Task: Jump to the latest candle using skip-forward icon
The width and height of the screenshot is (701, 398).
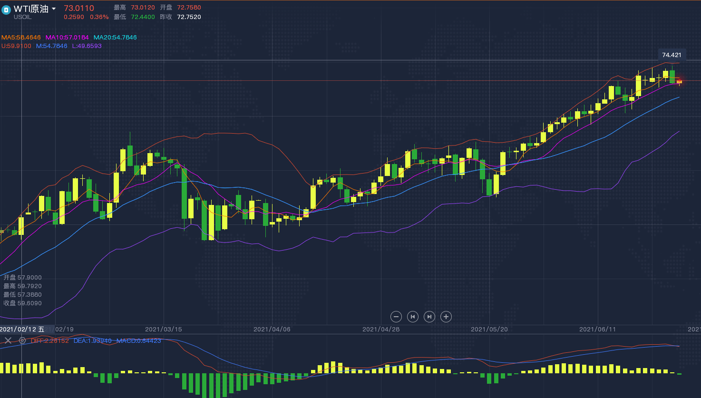Action: pyautogui.click(x=429, y=317)
